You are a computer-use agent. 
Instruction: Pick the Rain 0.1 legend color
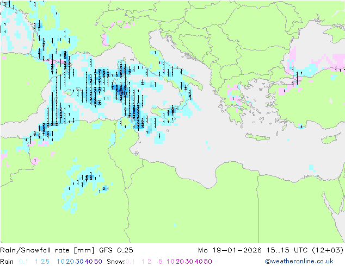point(23,261)
